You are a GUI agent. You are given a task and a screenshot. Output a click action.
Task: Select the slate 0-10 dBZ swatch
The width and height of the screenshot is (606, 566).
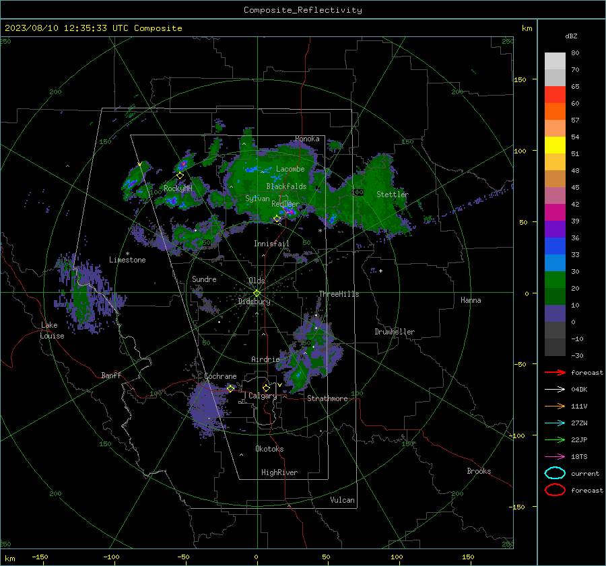point(555,313)
